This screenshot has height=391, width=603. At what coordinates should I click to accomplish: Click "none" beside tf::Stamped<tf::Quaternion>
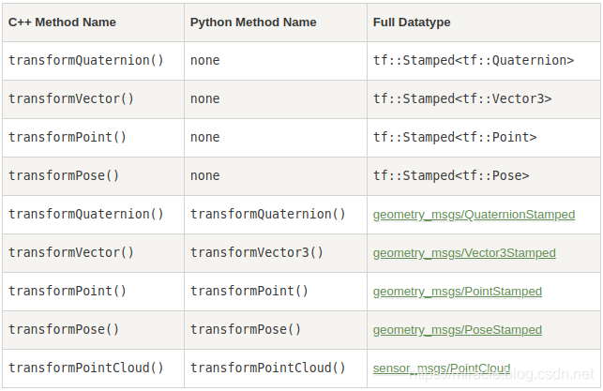(x=204, y=60)
